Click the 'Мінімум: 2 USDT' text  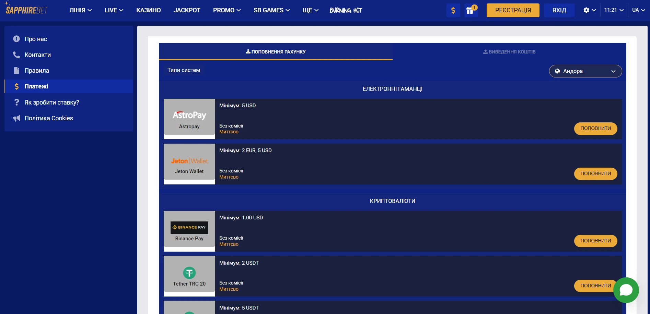(239, 263)
